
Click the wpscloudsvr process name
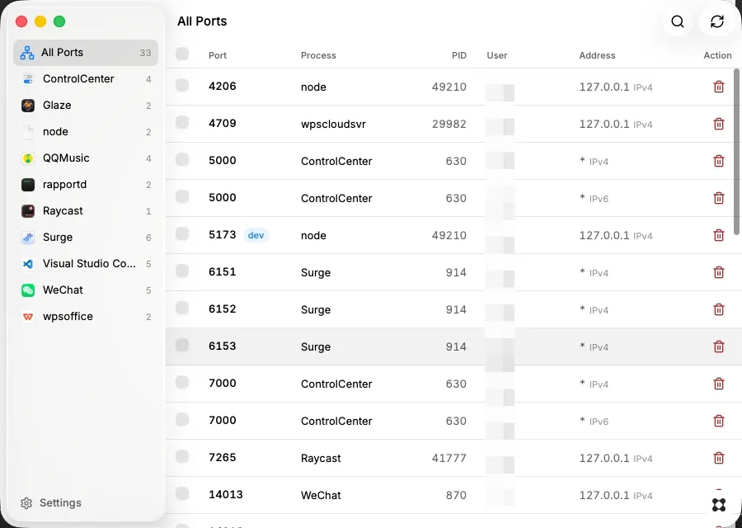[333, 125]
